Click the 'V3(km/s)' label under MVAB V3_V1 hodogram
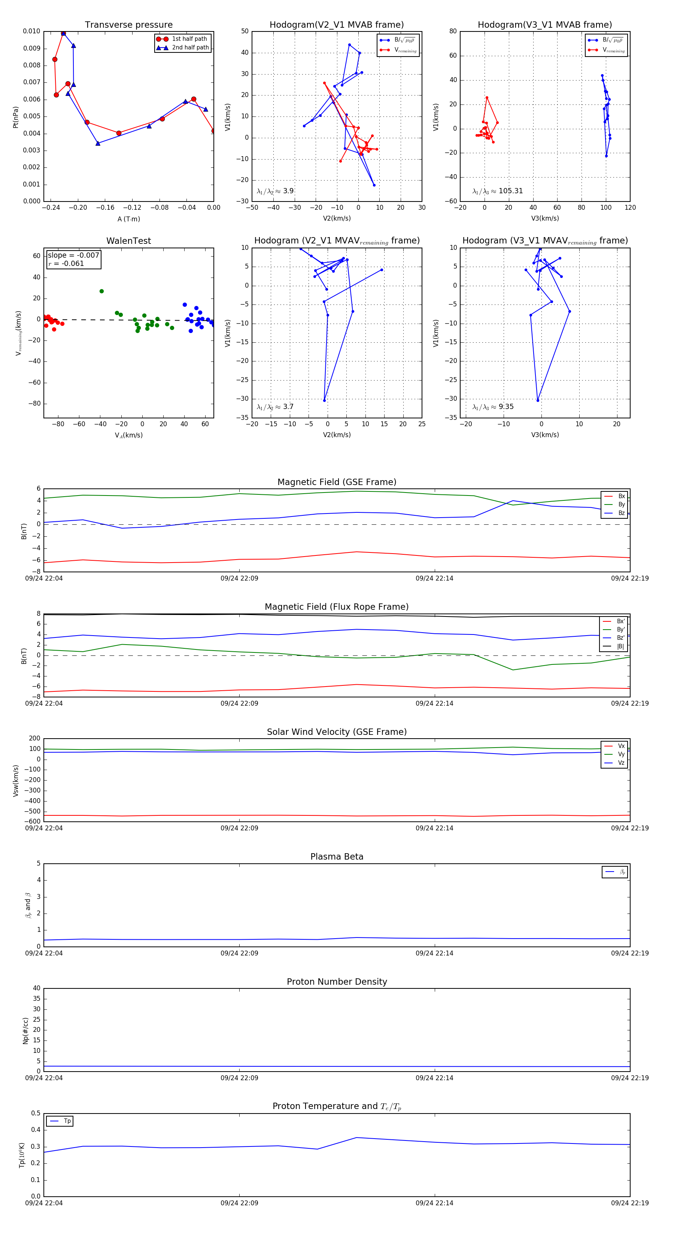The width and height of the screenshot is (674, 1236). click(544, 218)
